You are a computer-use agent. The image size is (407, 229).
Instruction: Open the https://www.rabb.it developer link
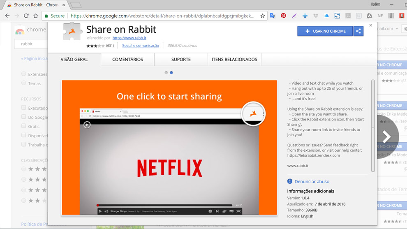point(129,38)
